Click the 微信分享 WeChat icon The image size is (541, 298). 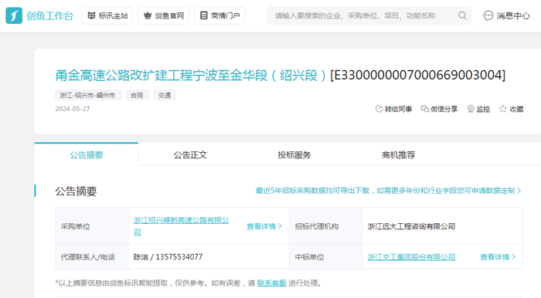click(425, 109)
